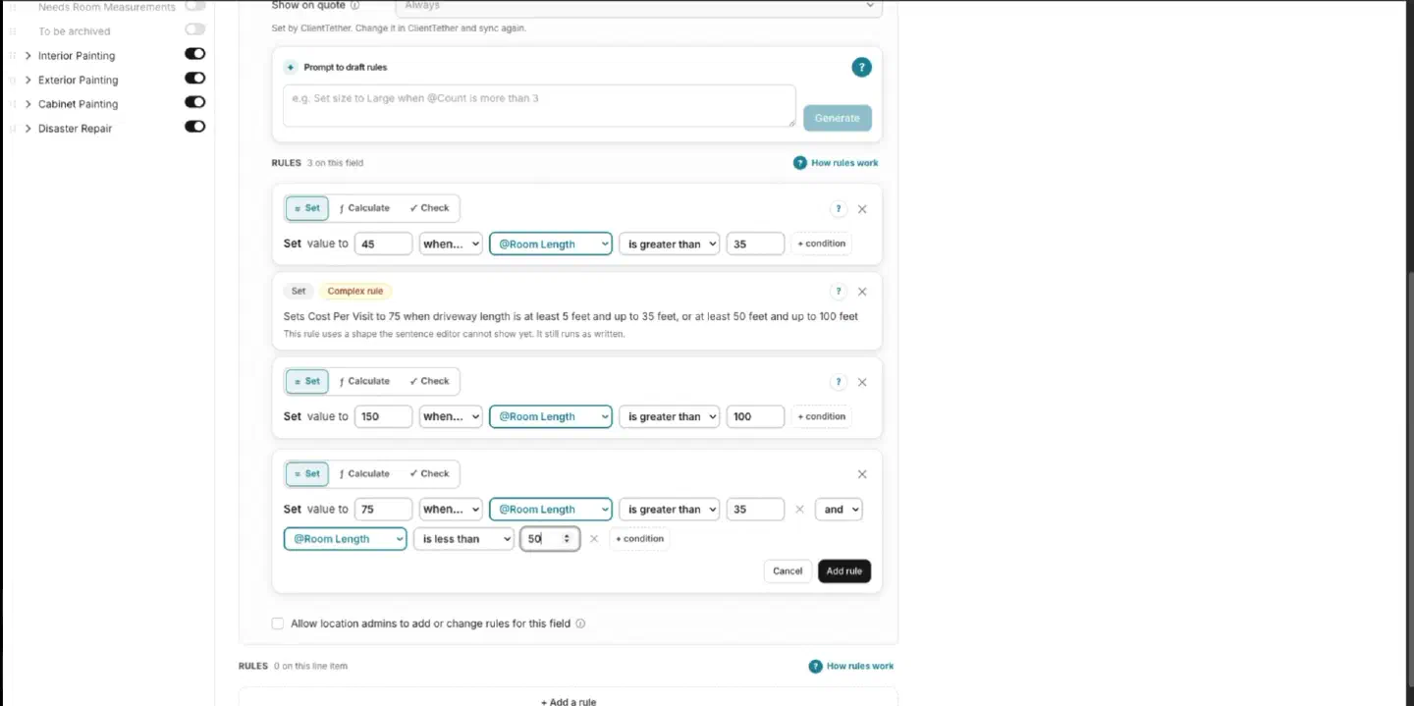Click the Add rule button
This screenshot has width=1414, height=706.
pyautogui.click(x=844, y=571)
